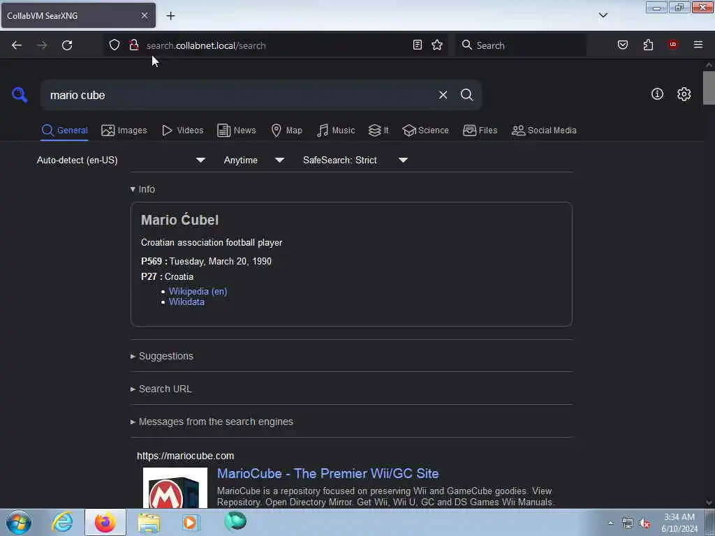Open MarioCube - The Premier Wii/GC Site
The width and height of the screenshot is (715, 536).
[327, 474]
